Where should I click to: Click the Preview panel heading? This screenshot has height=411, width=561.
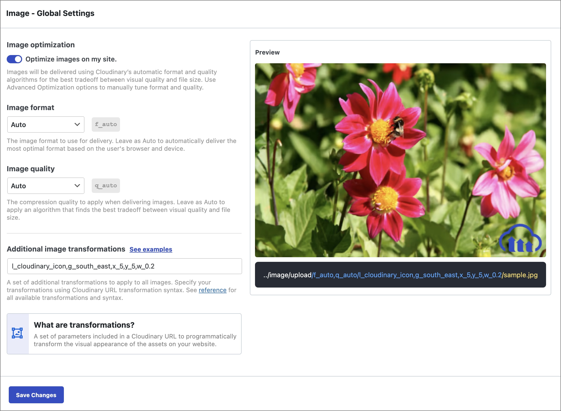267,52
